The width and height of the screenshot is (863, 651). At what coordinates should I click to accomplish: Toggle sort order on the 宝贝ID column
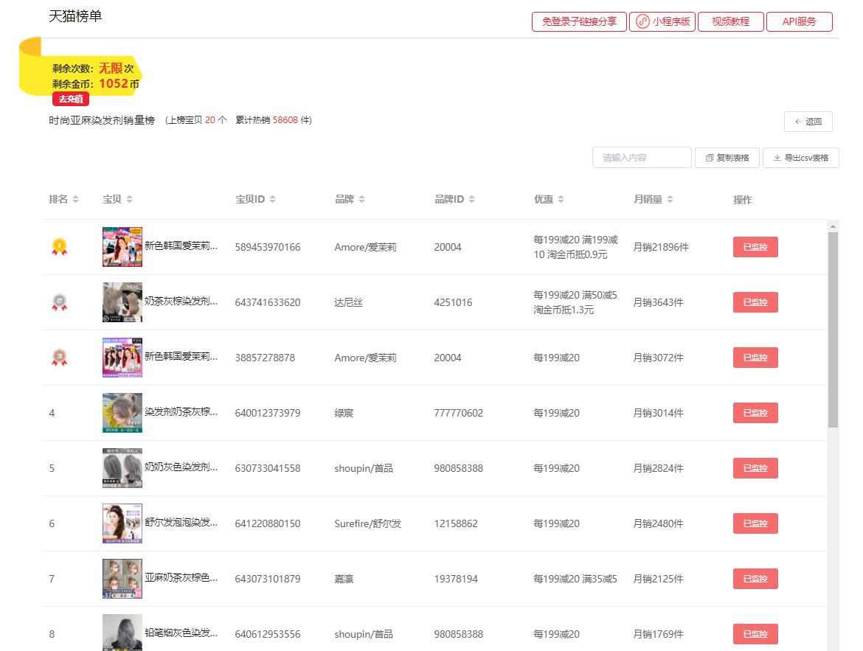272,199
